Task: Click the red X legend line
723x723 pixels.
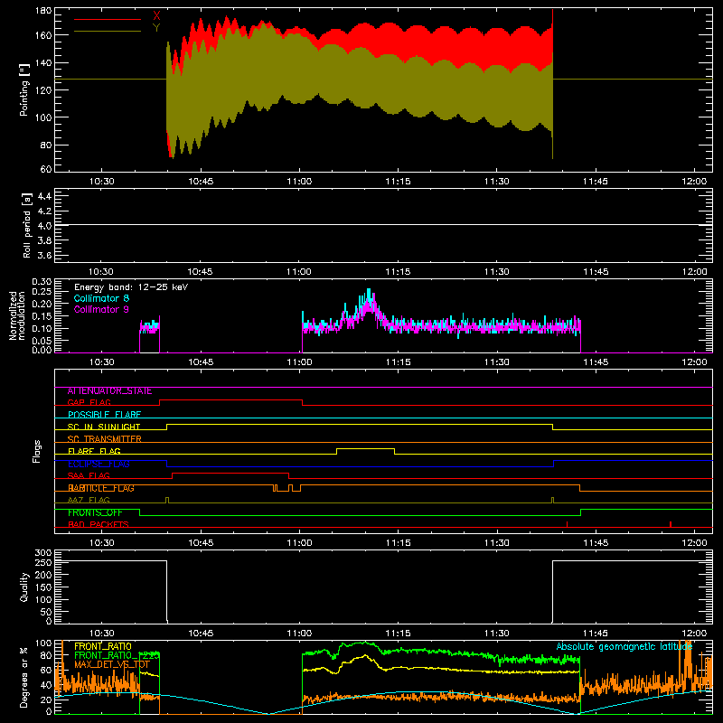Action: click(108, 19)
